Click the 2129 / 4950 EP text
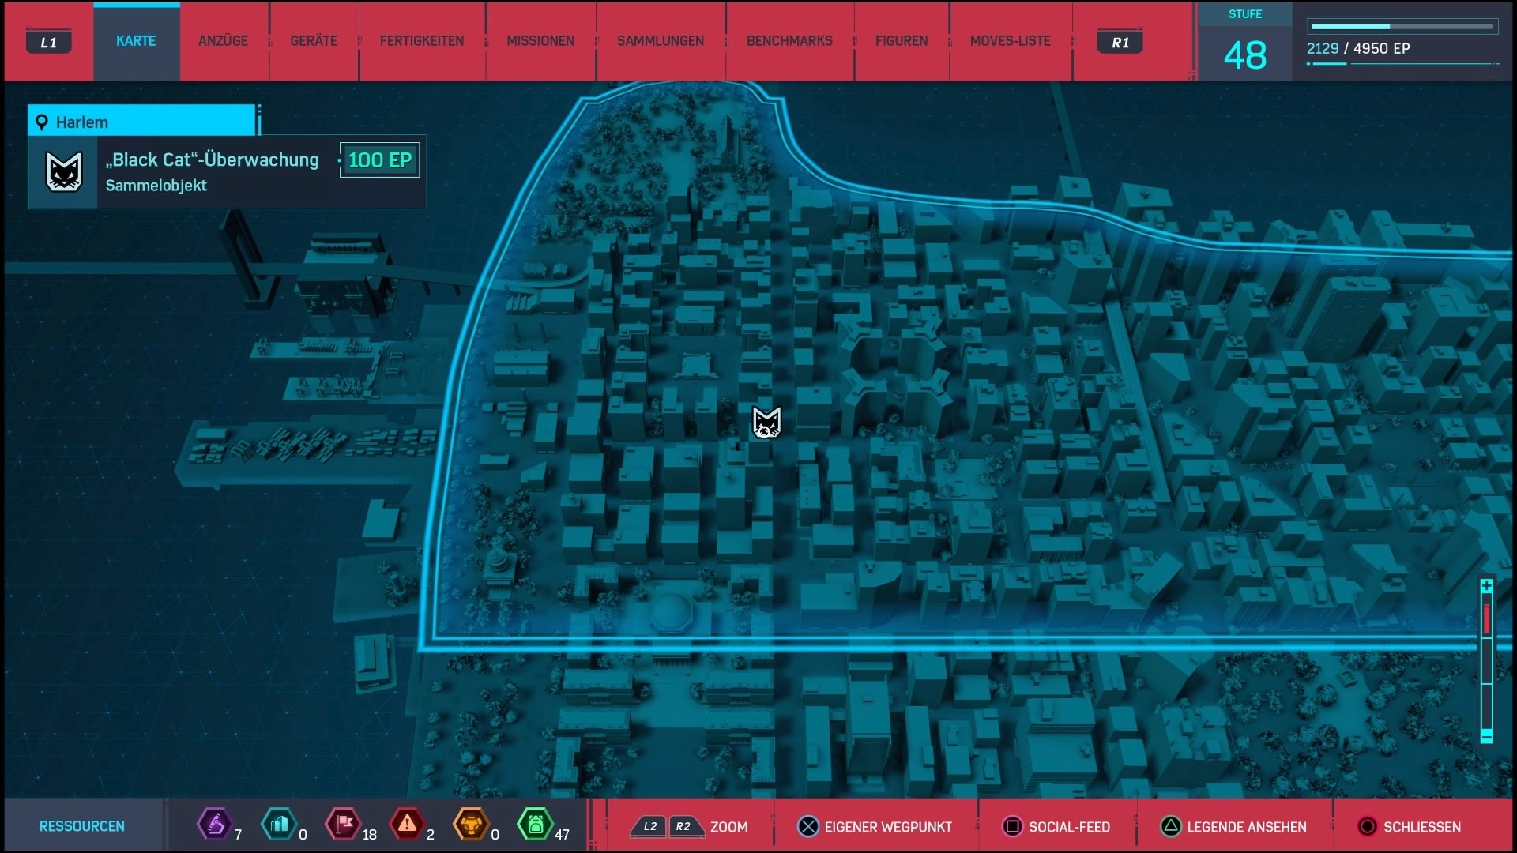 (x=1358, y=49)
